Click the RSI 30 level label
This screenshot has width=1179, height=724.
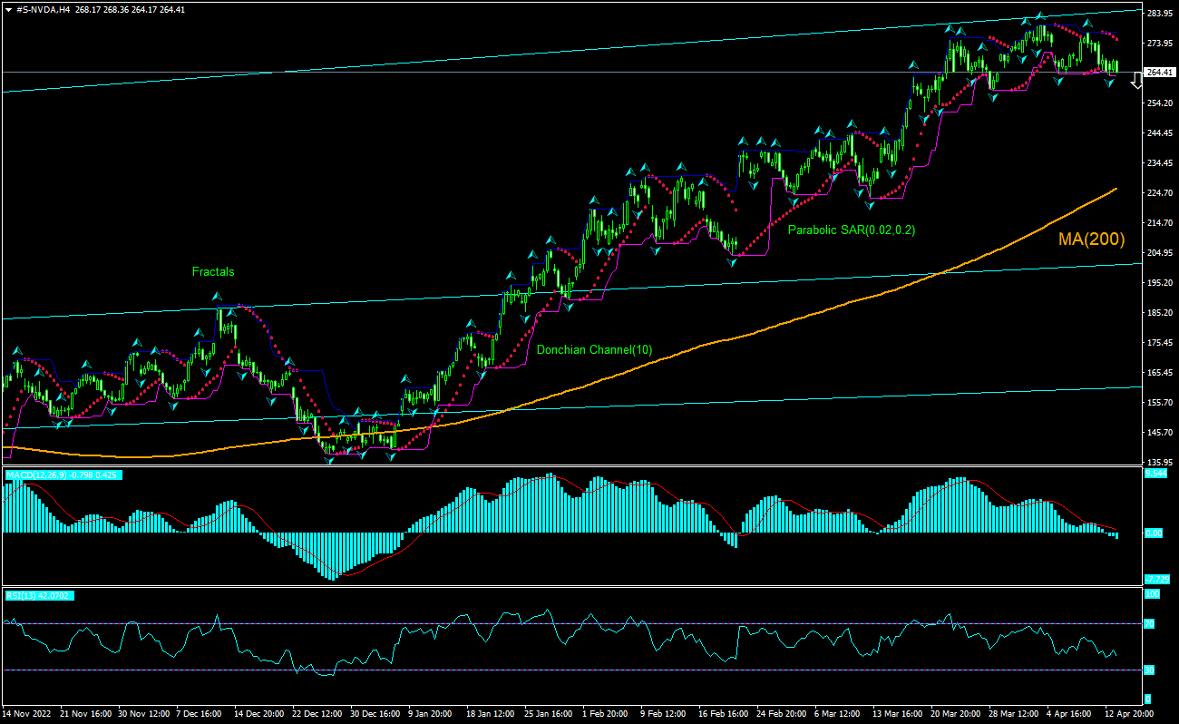coord(1148,670)
